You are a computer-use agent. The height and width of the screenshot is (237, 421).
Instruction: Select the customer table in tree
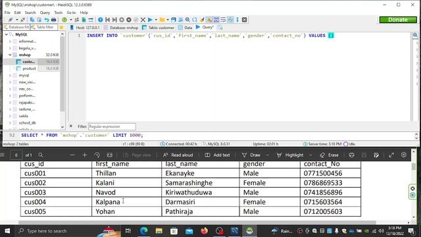[28, 61]
